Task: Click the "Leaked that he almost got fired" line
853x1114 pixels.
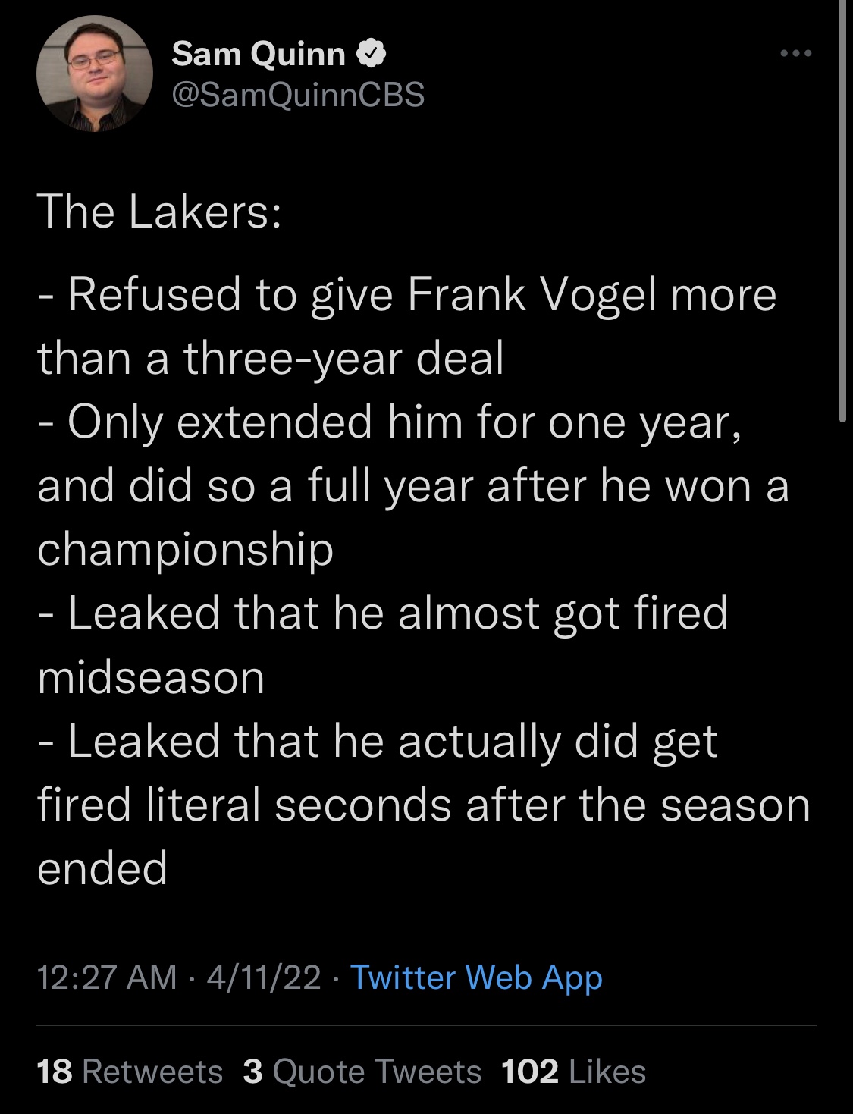Action: [x=397, y=613]
